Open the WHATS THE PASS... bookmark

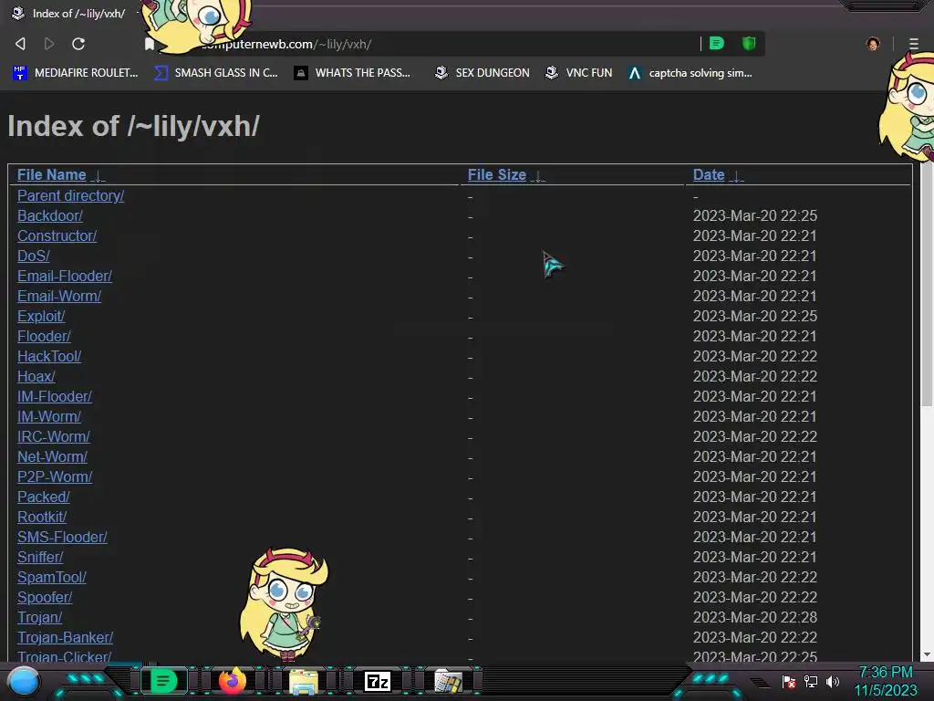coord(352,73)
